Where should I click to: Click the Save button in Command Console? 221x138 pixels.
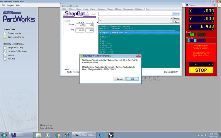pos(176,22)
